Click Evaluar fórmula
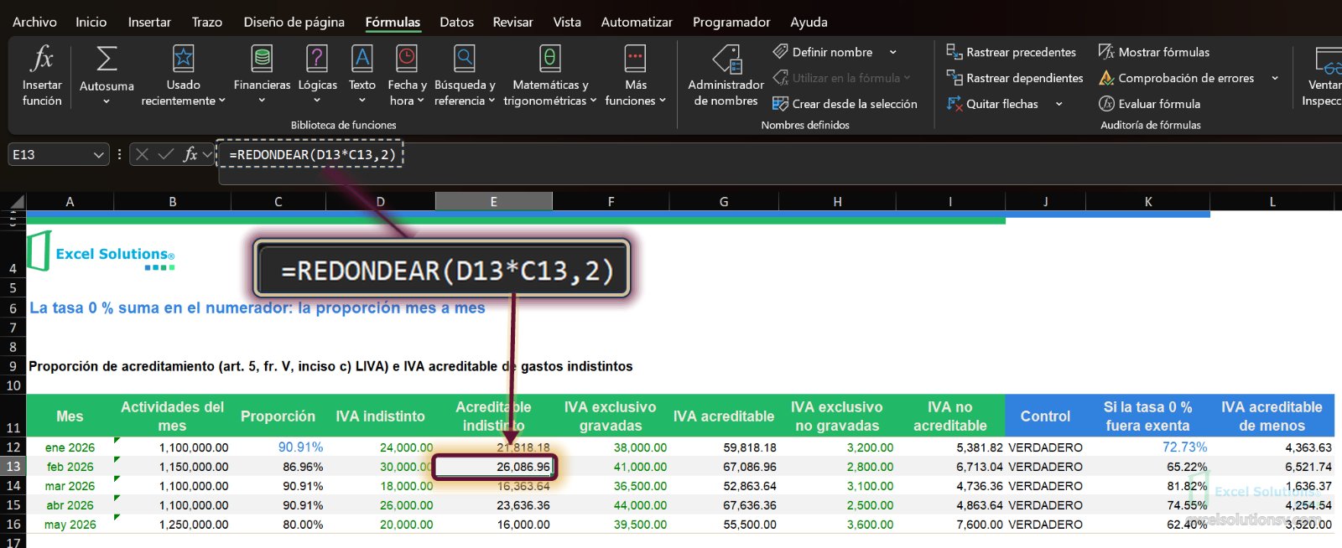Image resolution: width=1342 pixels, height=548 pixels. click(1150, 104)
